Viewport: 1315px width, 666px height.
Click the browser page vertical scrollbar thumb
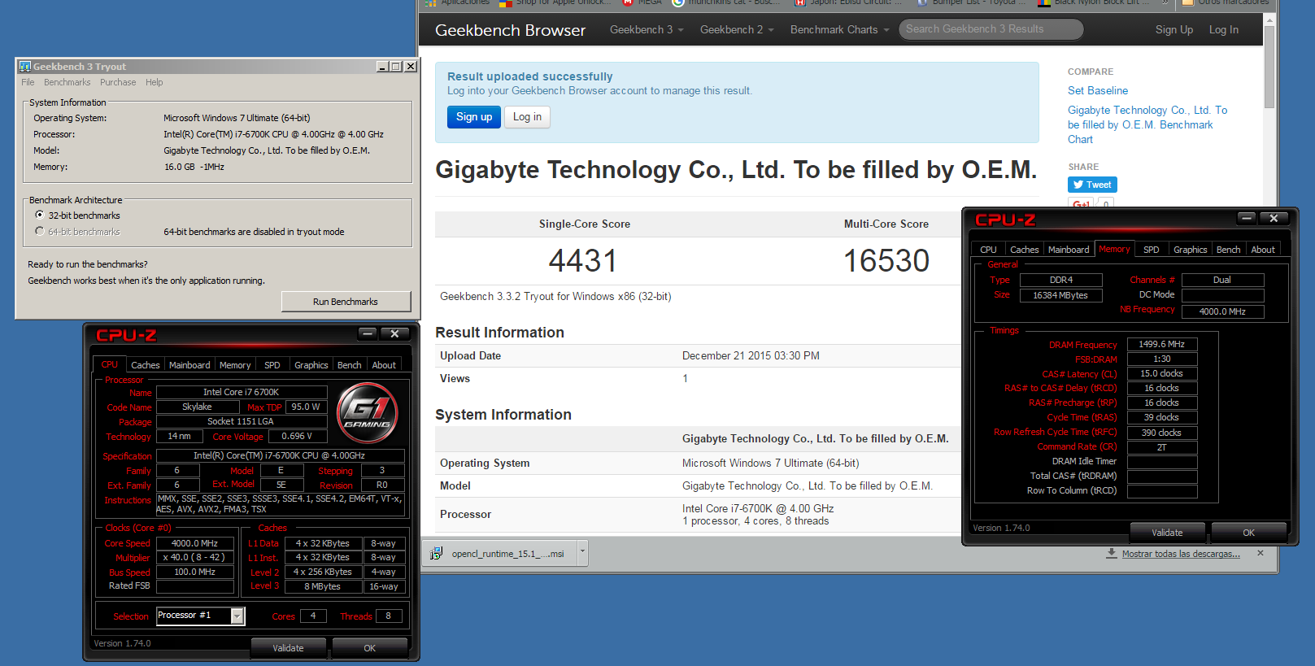pyautogui.click(x=1269, y=67)
